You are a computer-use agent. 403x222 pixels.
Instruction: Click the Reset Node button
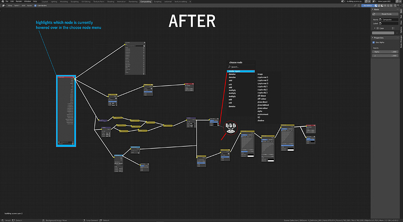[385, 14]
